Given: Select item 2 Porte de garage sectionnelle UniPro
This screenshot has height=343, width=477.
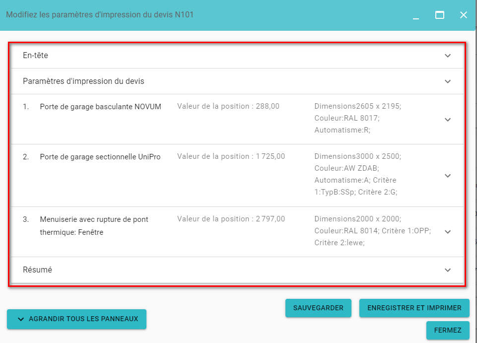Looking at the screenshot, I should point(100,156).
